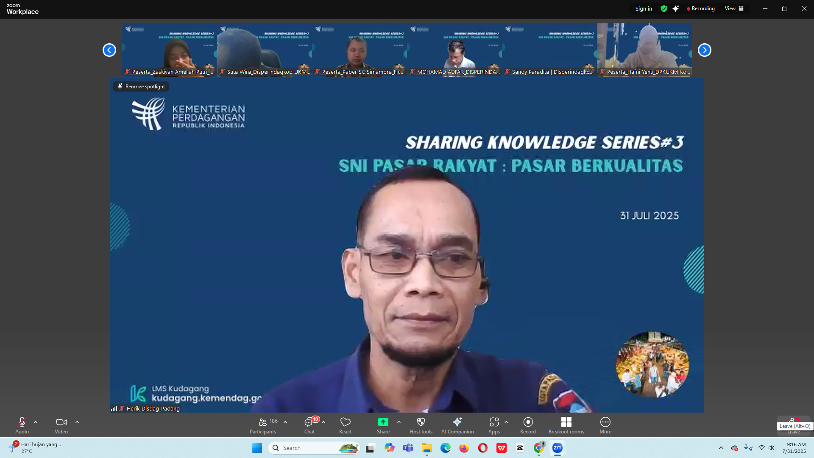Open Firefox from taskbar

tap(464, 448)
